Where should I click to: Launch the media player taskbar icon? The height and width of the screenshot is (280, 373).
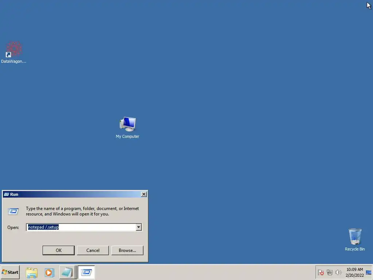(x=49, y=272)
